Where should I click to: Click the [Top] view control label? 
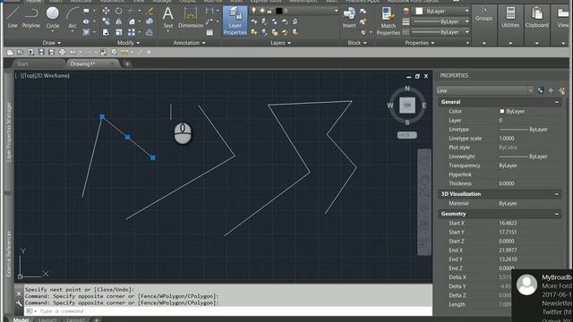coord(28,76)
